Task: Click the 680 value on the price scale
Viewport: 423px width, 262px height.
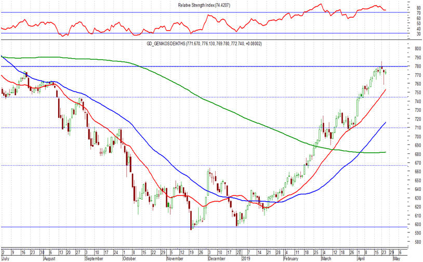Action: coord(418,154)
